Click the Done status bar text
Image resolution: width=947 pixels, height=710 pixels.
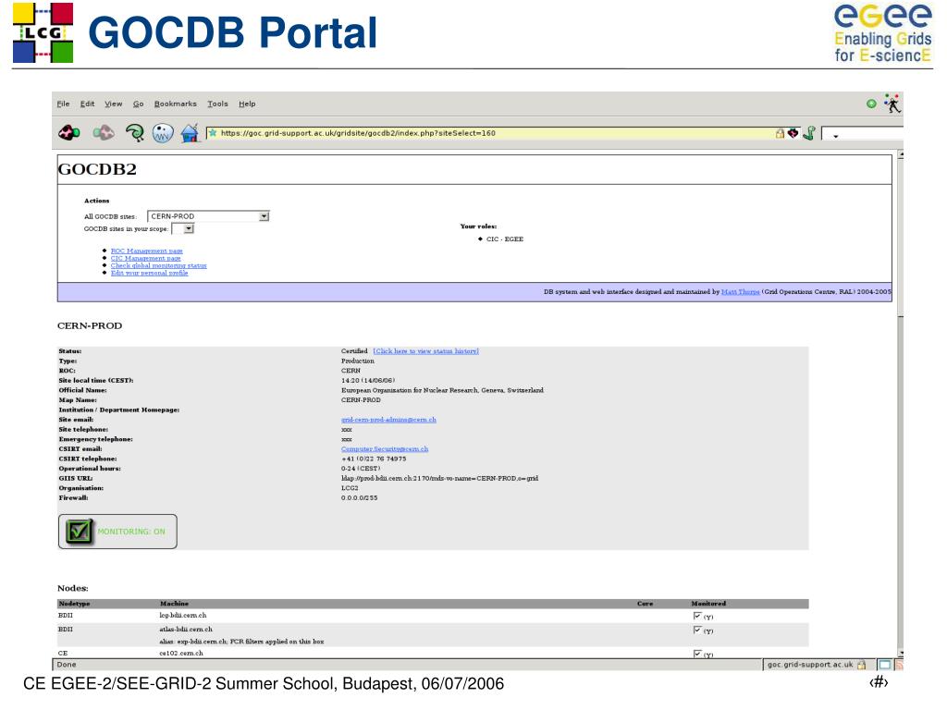point(67,664)
